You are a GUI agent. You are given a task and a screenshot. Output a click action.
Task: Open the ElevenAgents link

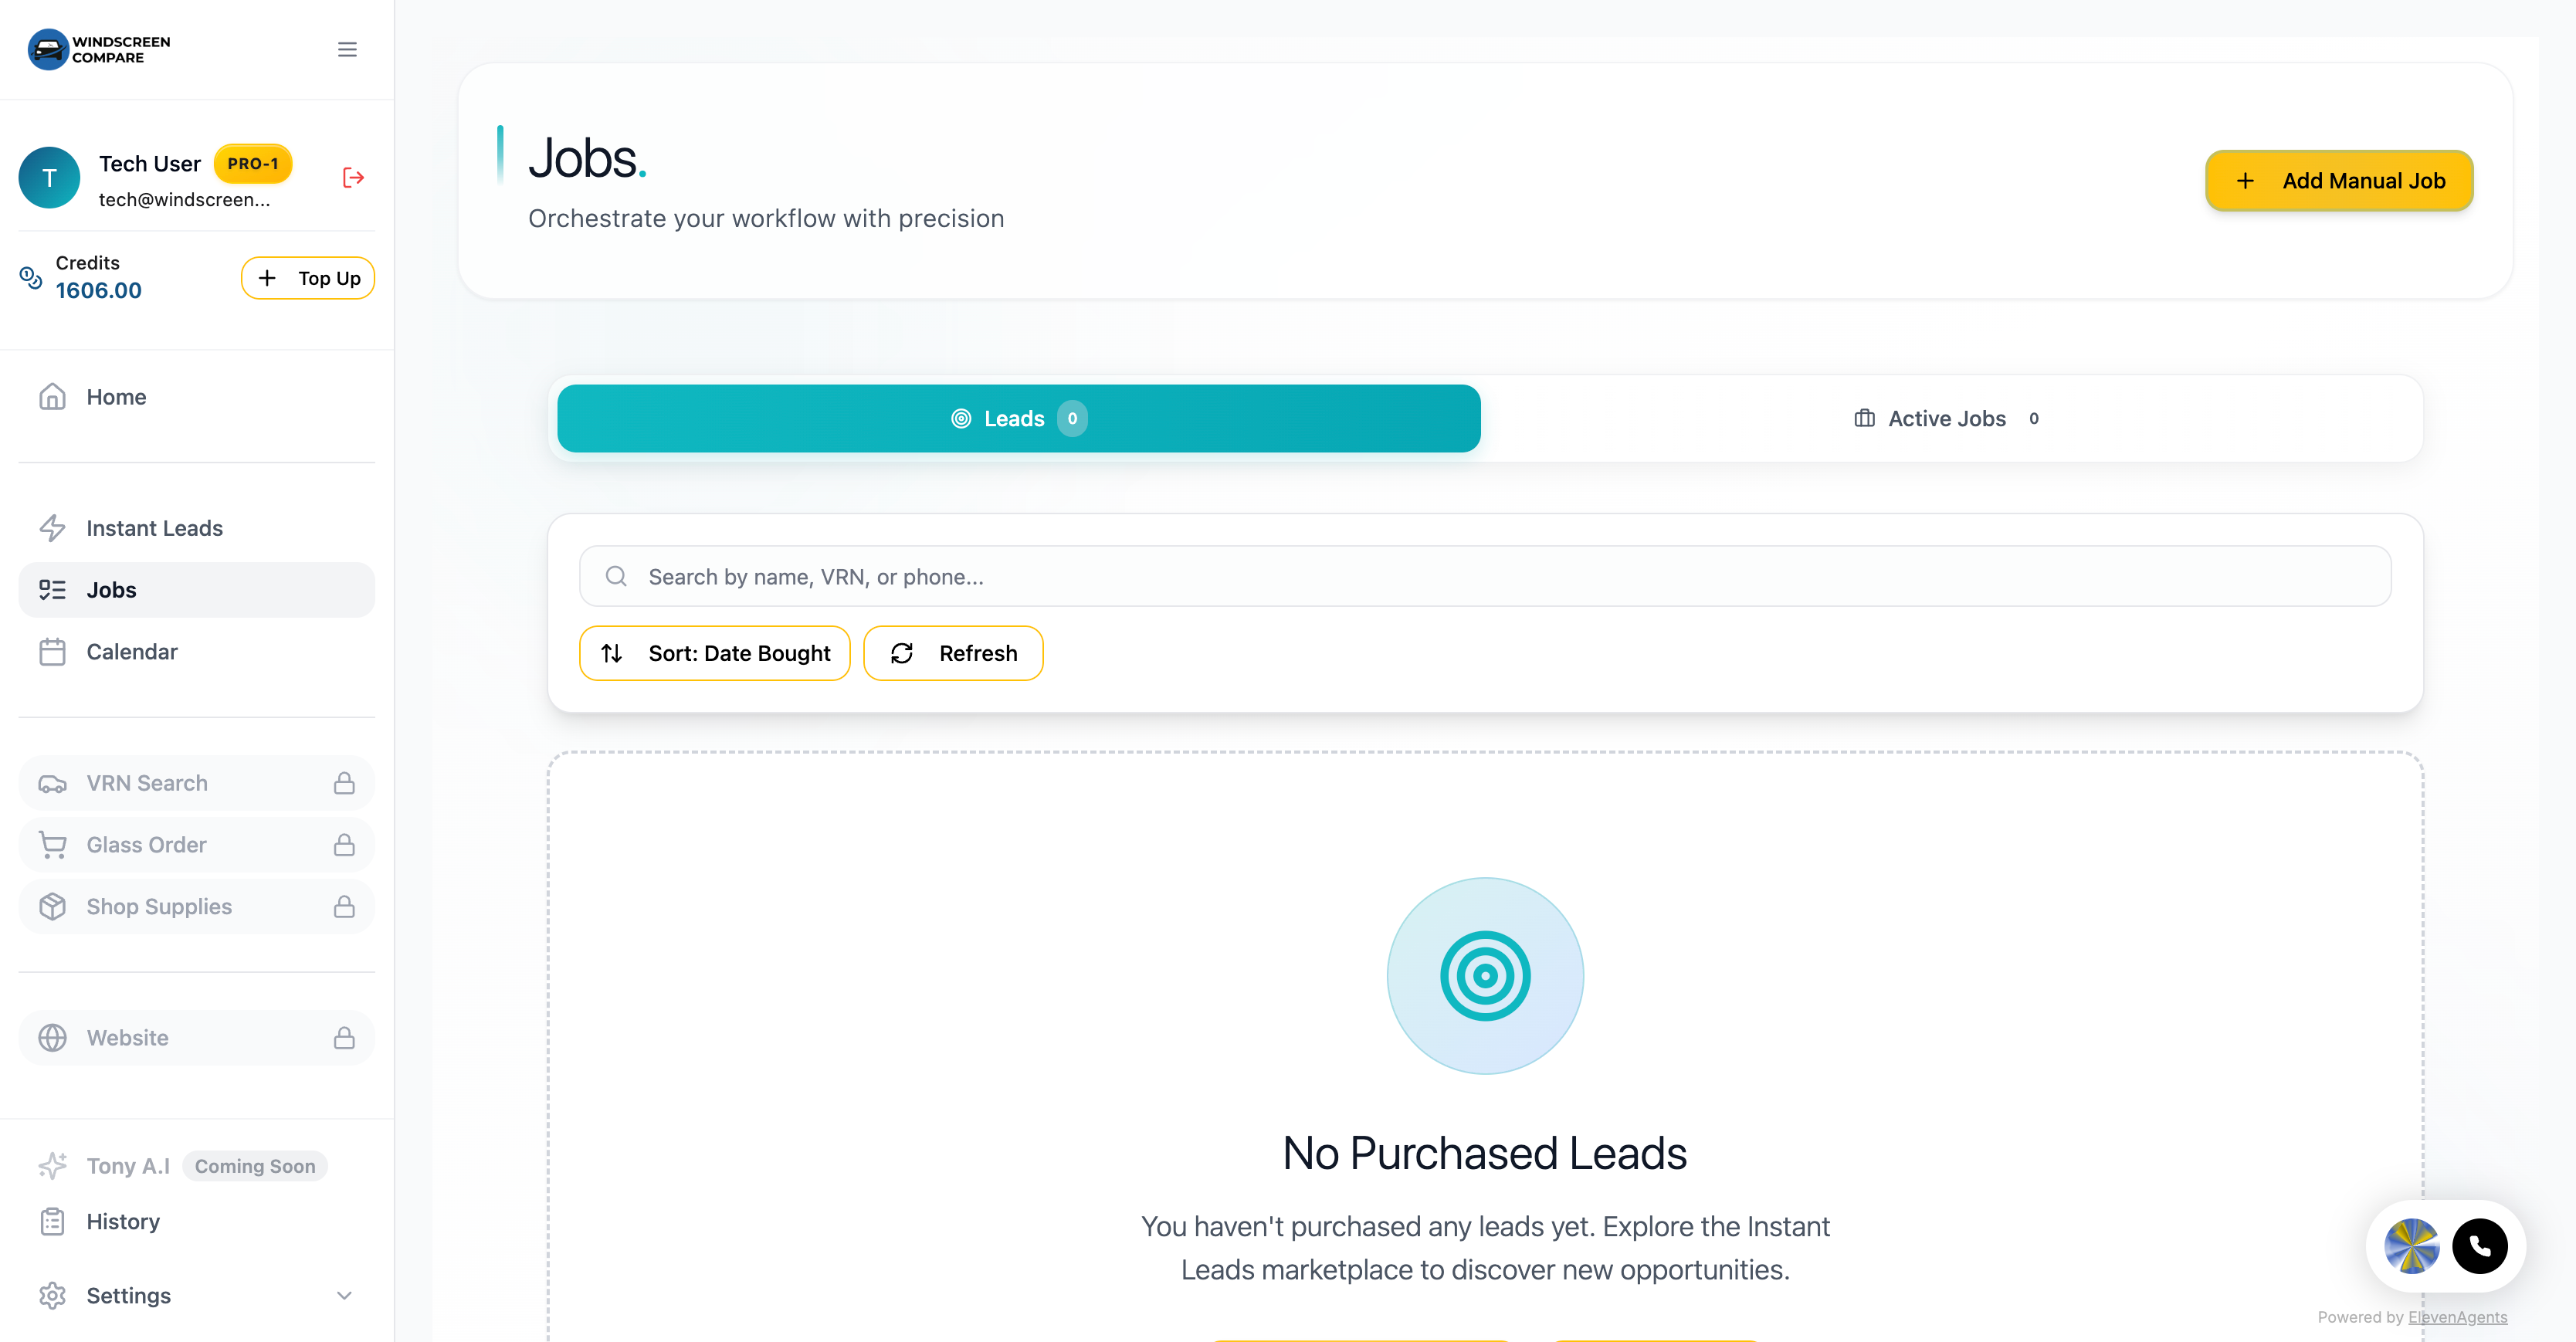point(2457,1317)
